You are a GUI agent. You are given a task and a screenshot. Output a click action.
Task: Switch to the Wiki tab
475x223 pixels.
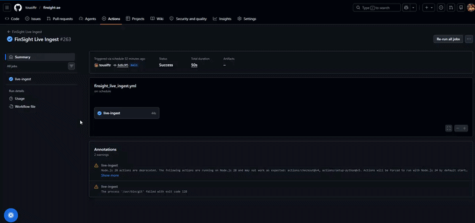click(157, 19)
